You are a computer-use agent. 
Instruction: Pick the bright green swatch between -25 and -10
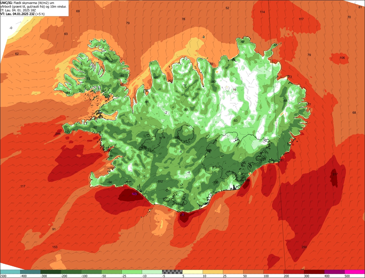tap(132, 272)
